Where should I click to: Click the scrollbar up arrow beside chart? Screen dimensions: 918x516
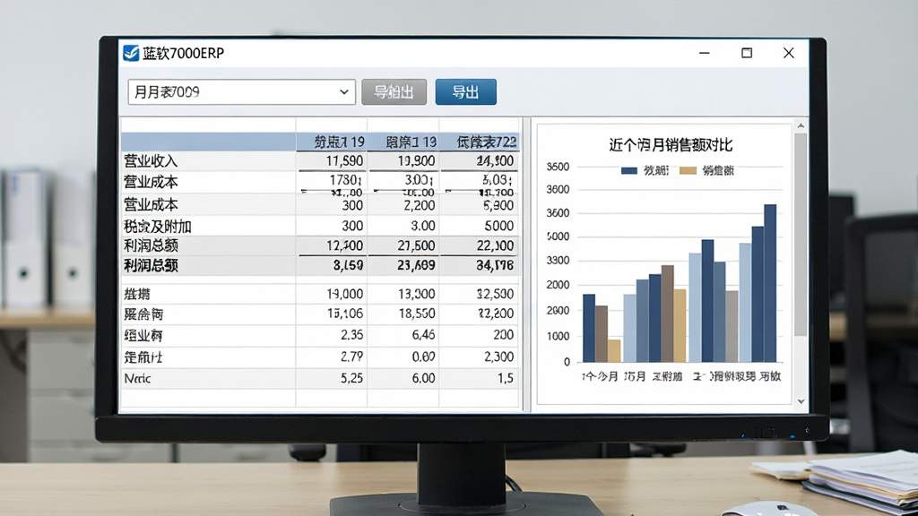tap(801, 125)
